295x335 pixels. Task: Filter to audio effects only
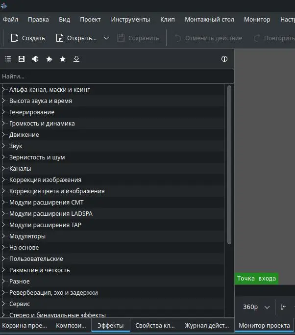[x=35, y=59]
